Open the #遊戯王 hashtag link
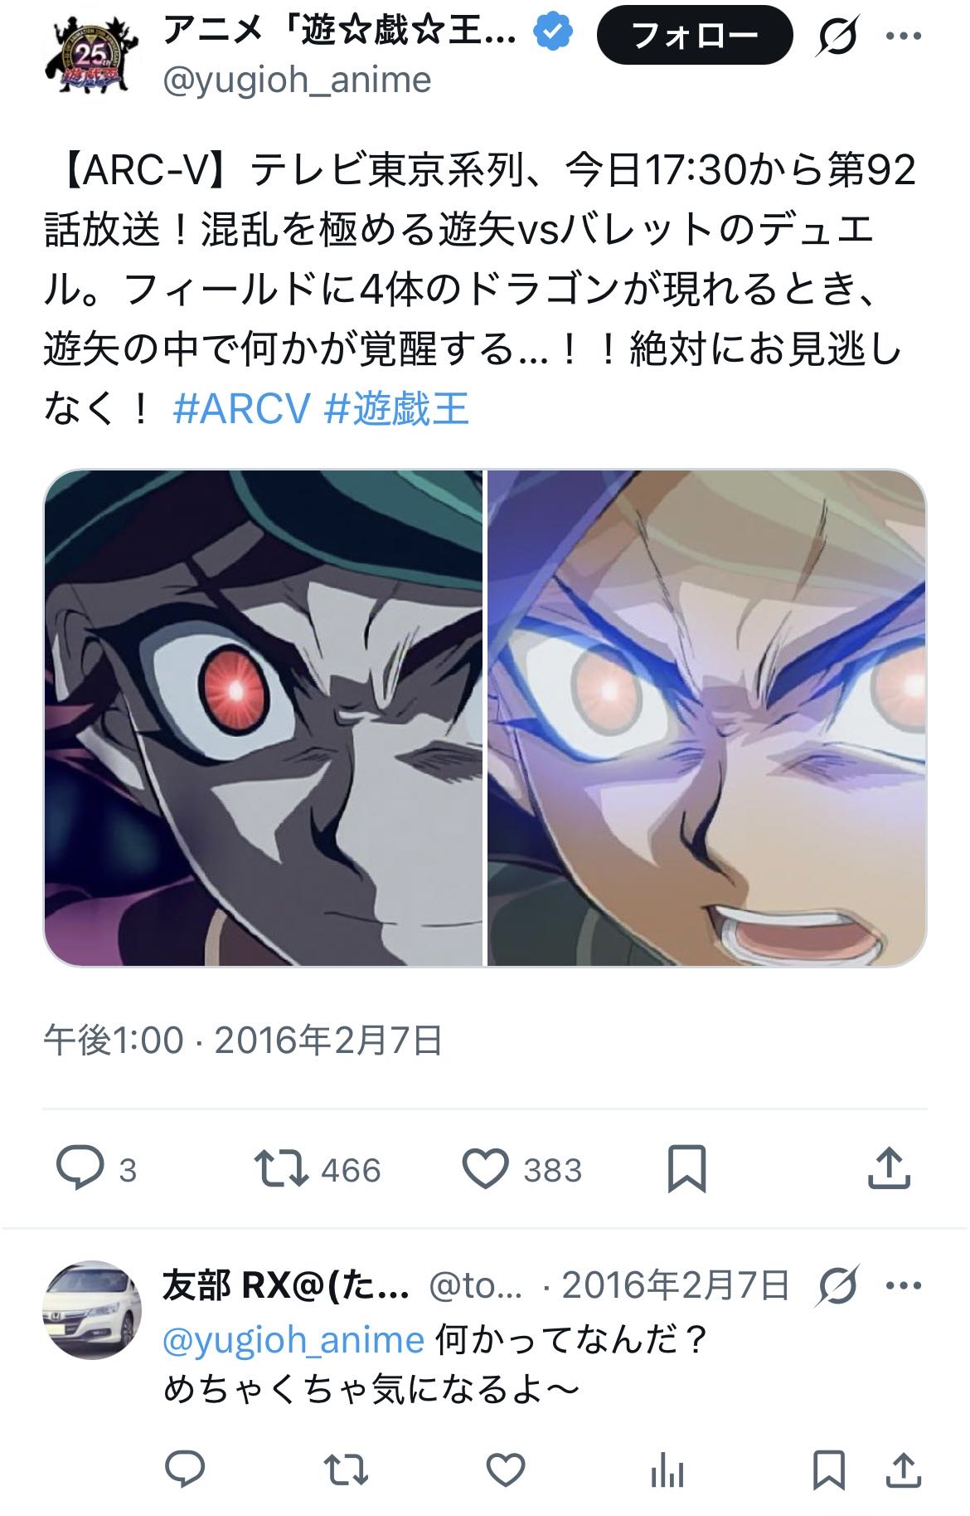Screen dimensions: 970x1516 tap(397, 407)
